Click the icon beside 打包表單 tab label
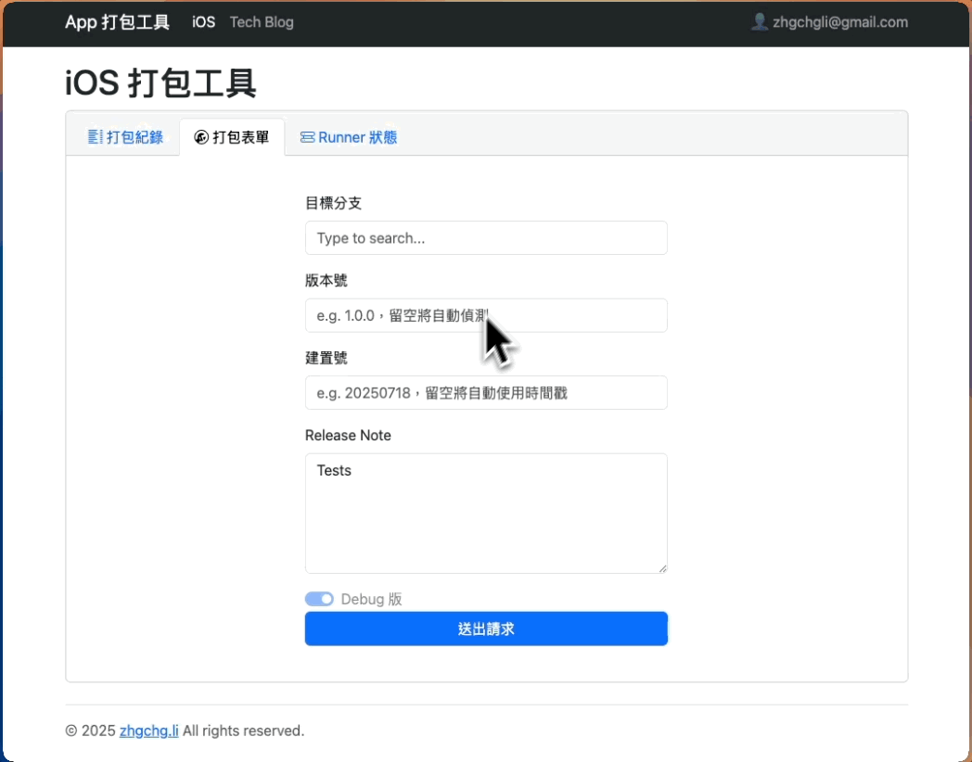The width and height of the screenshot is (972, 762). [201, 137]
